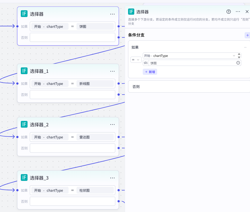Click the 否则 branch box in panel

[189, 86]
